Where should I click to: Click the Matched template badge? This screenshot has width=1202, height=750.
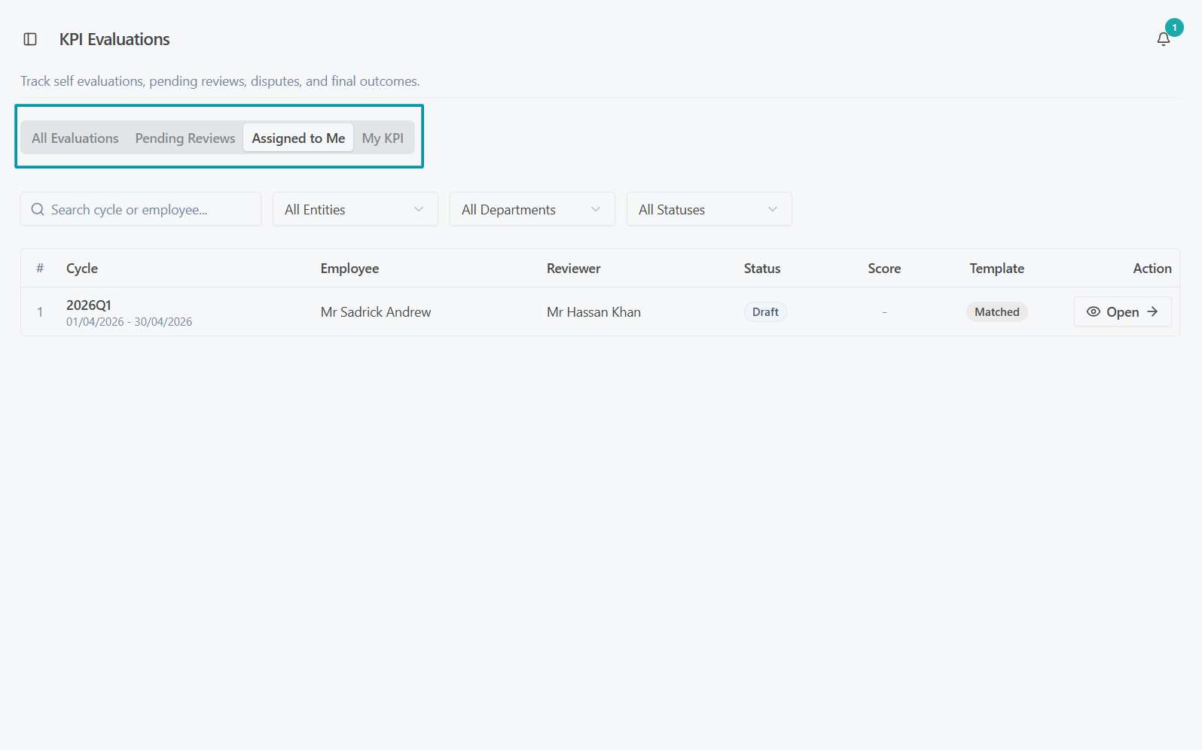[997, 312]
